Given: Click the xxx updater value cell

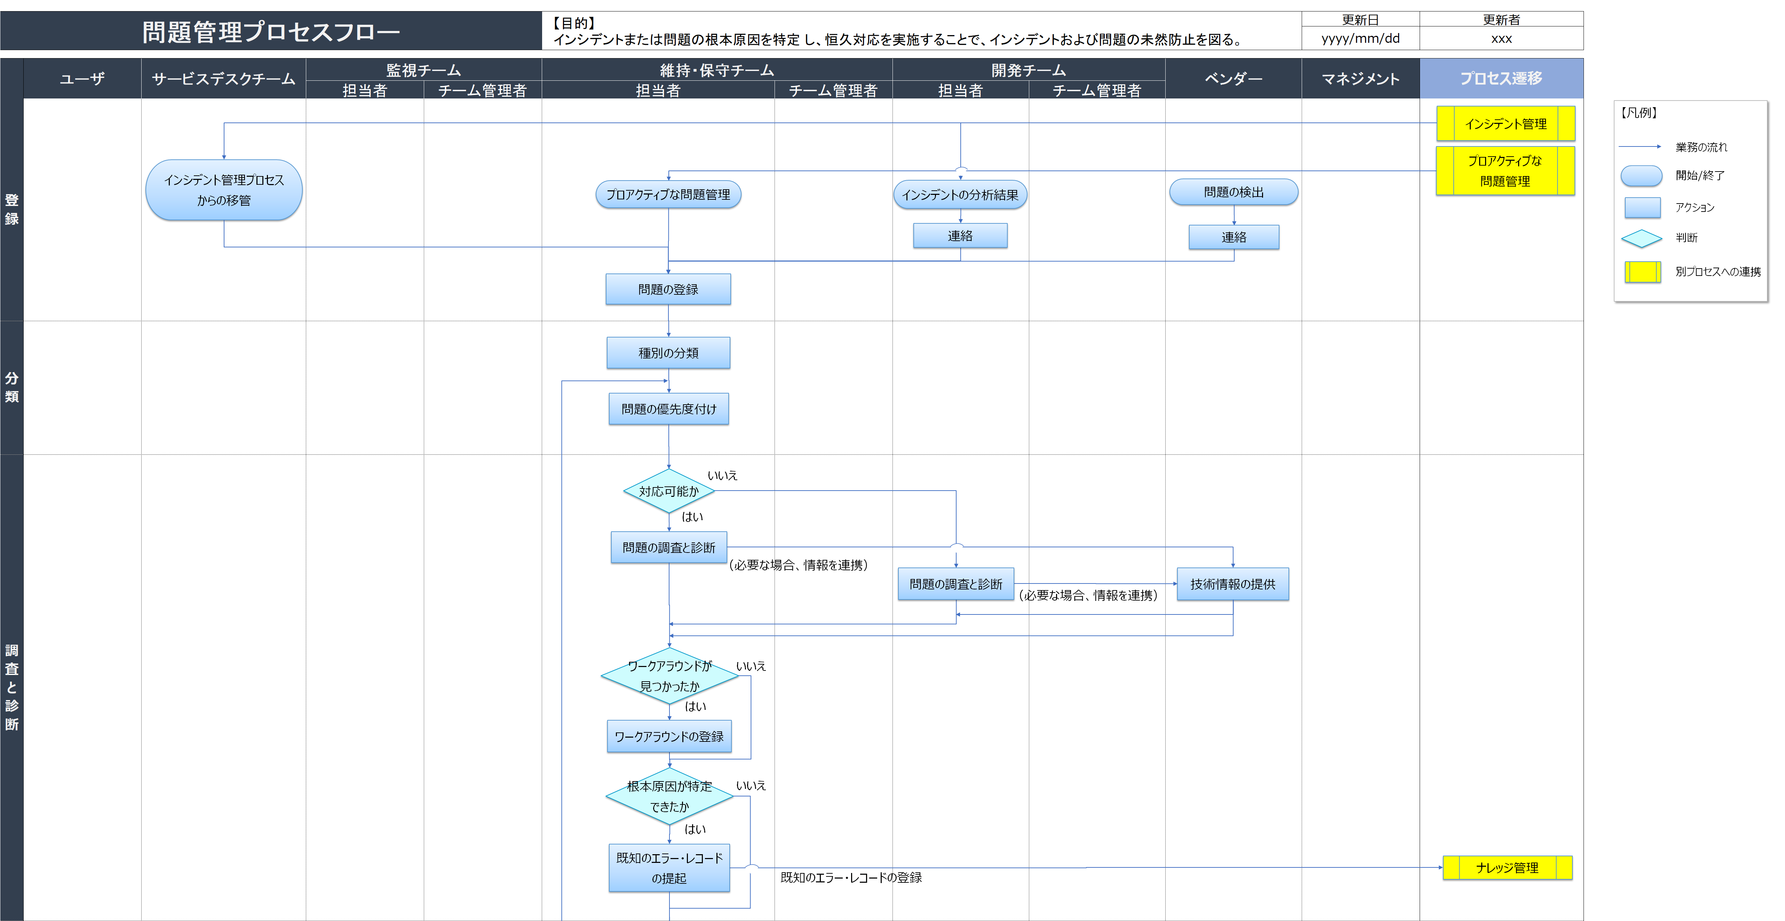Looking at the screenshot, I should [x=1501, y=39].
